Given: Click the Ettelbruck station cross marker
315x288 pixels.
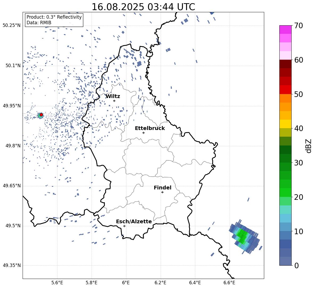Looking at the screenshot, I should tap(143, 133).
